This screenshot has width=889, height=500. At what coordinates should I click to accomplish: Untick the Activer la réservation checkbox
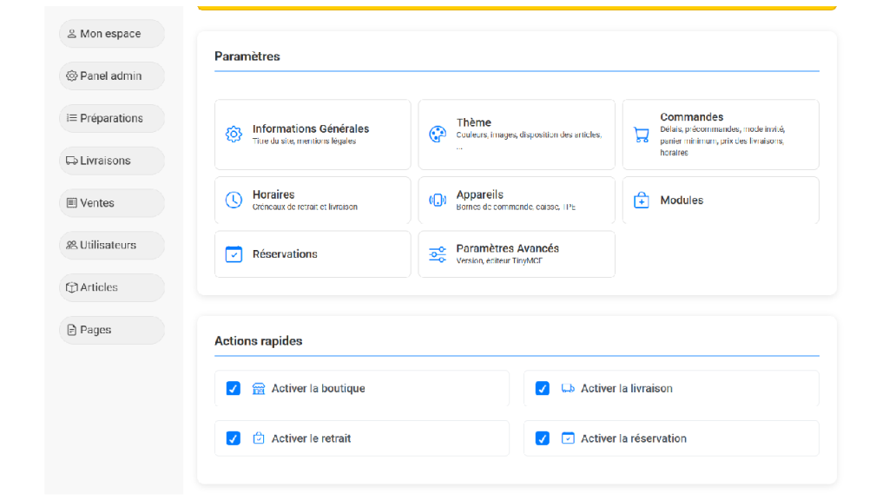pos(543,438)
